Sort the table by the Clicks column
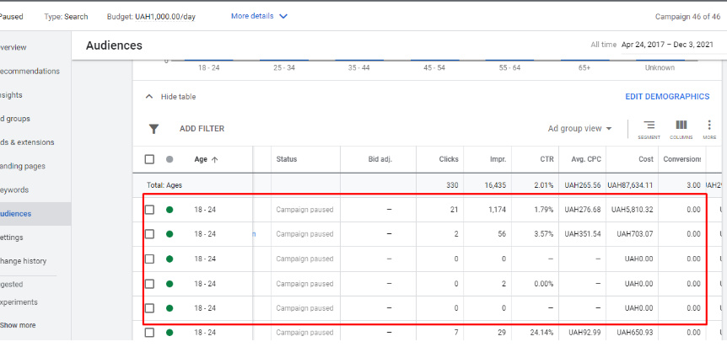This screenshot has height=347, width=727. (449, 159)
